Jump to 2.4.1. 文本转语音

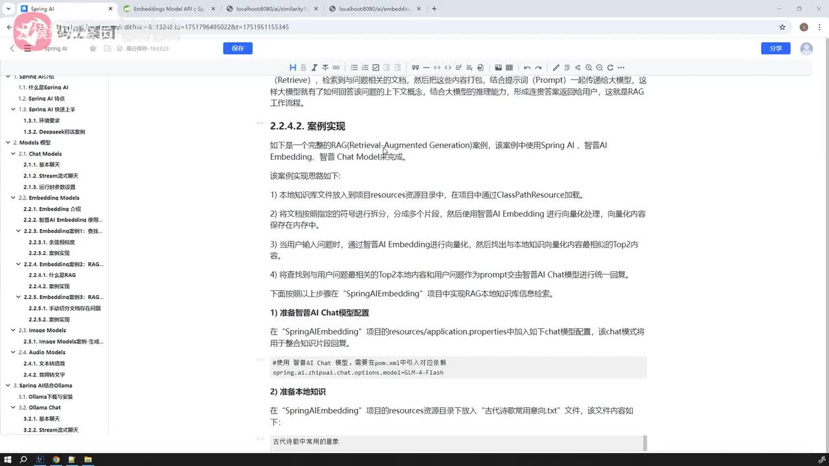[x=44, y=364]
